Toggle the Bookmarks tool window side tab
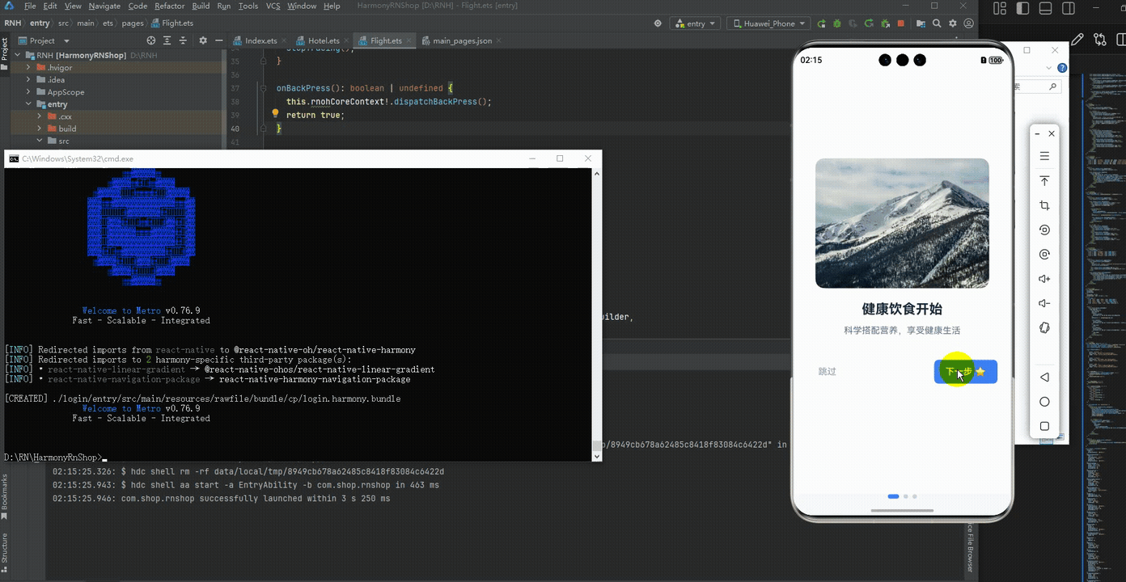This screenshot has height=582, width=1126. 5,497
